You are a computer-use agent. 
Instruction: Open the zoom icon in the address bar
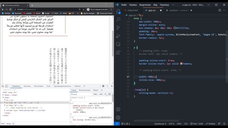(x=79, y=10)
